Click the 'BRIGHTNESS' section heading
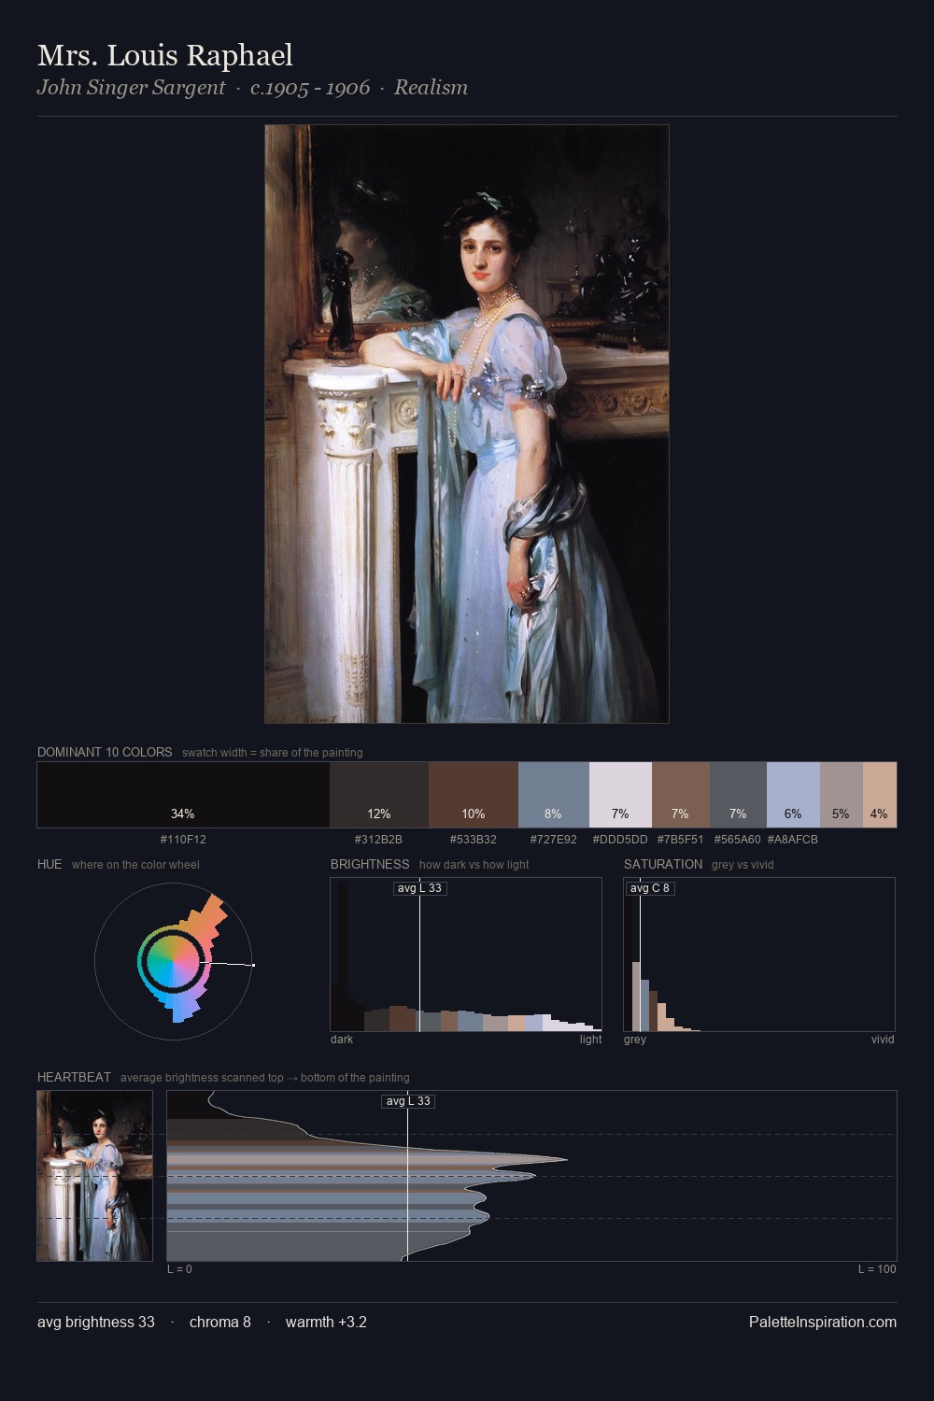The height and width of the screenshot is (1401, 934). click(x=370, y=864)
